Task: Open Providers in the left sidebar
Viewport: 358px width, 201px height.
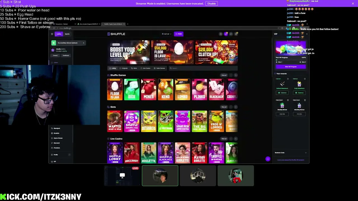Action: point(55,148)
